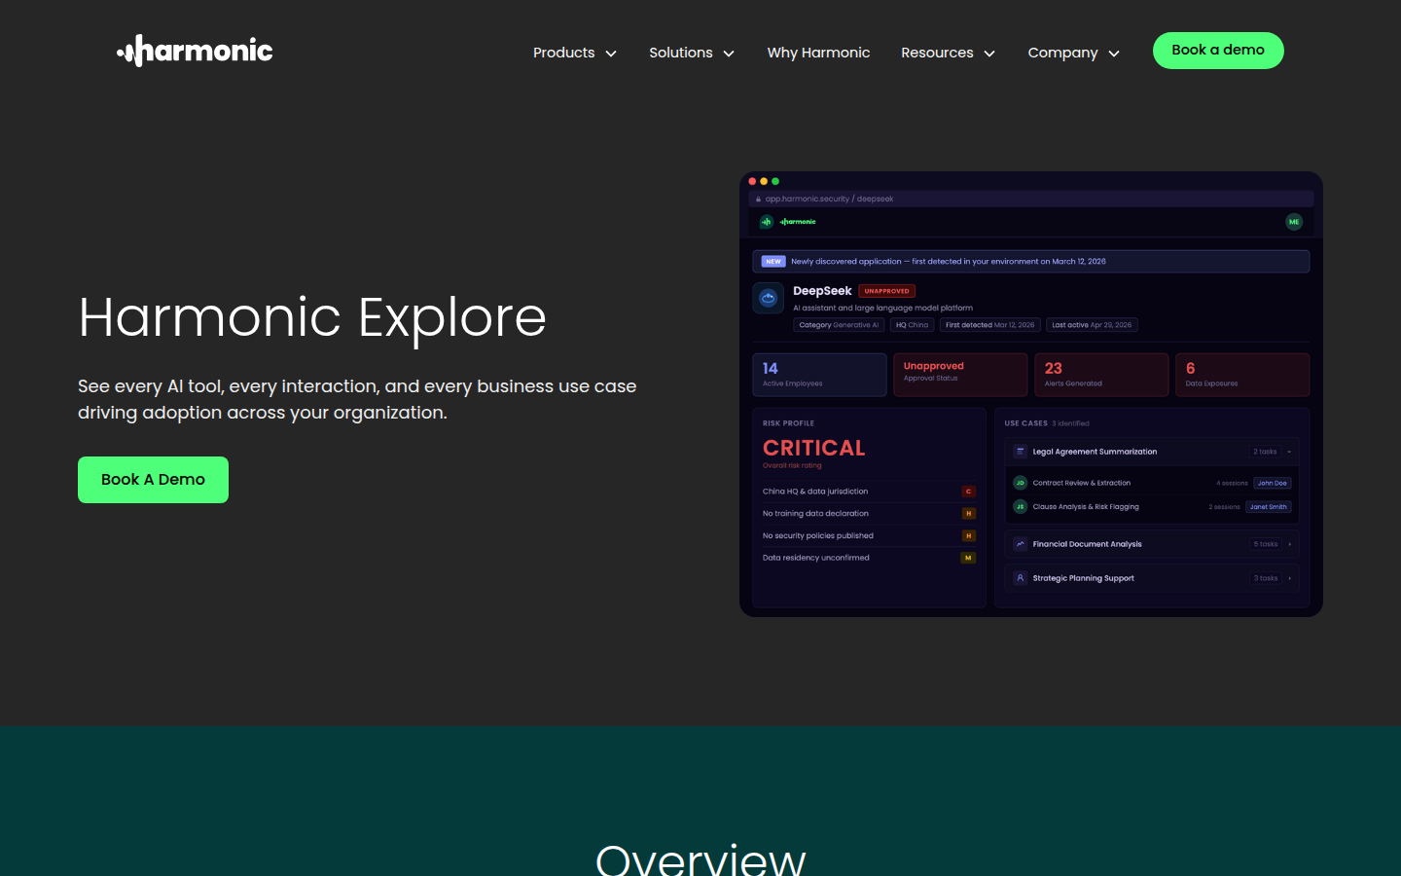Viewport: 1401px width, 876px height.
Task: Select the Solutions nav label
Action: [x=681, y=53]
